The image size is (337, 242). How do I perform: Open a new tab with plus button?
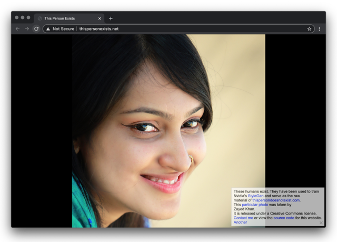tap(111, 18)
